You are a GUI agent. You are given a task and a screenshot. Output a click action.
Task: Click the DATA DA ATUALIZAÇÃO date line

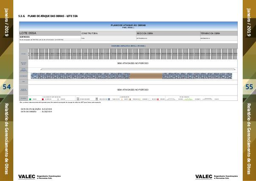click(x=36, y=109)
